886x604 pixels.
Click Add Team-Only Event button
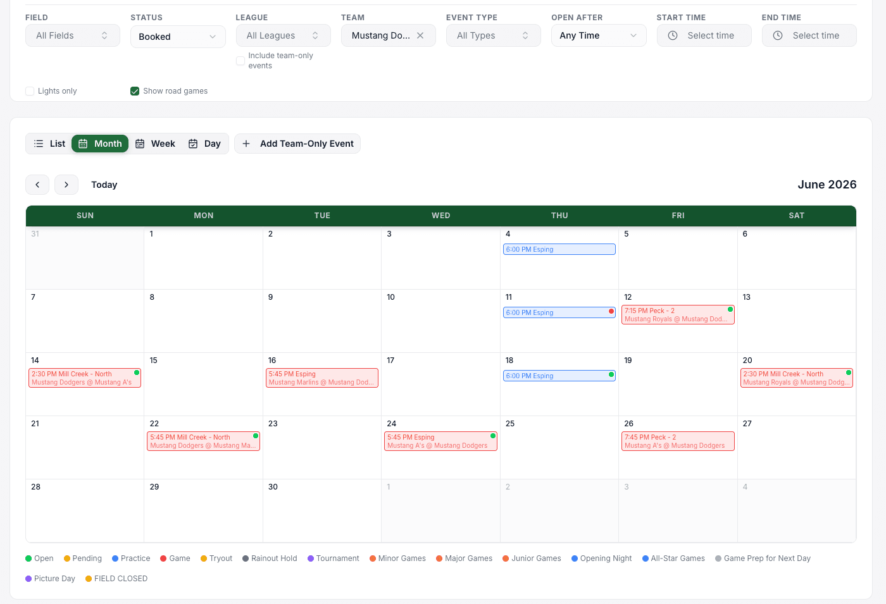click(x=297, y=144)
